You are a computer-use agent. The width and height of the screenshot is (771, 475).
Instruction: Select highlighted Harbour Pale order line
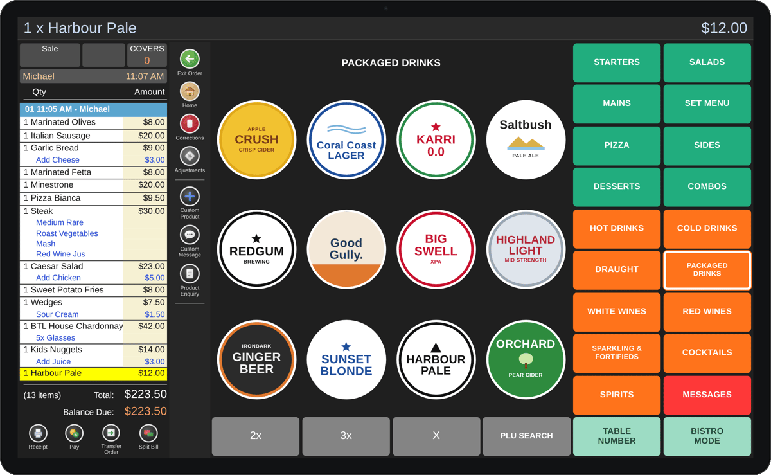coord(93,373)
